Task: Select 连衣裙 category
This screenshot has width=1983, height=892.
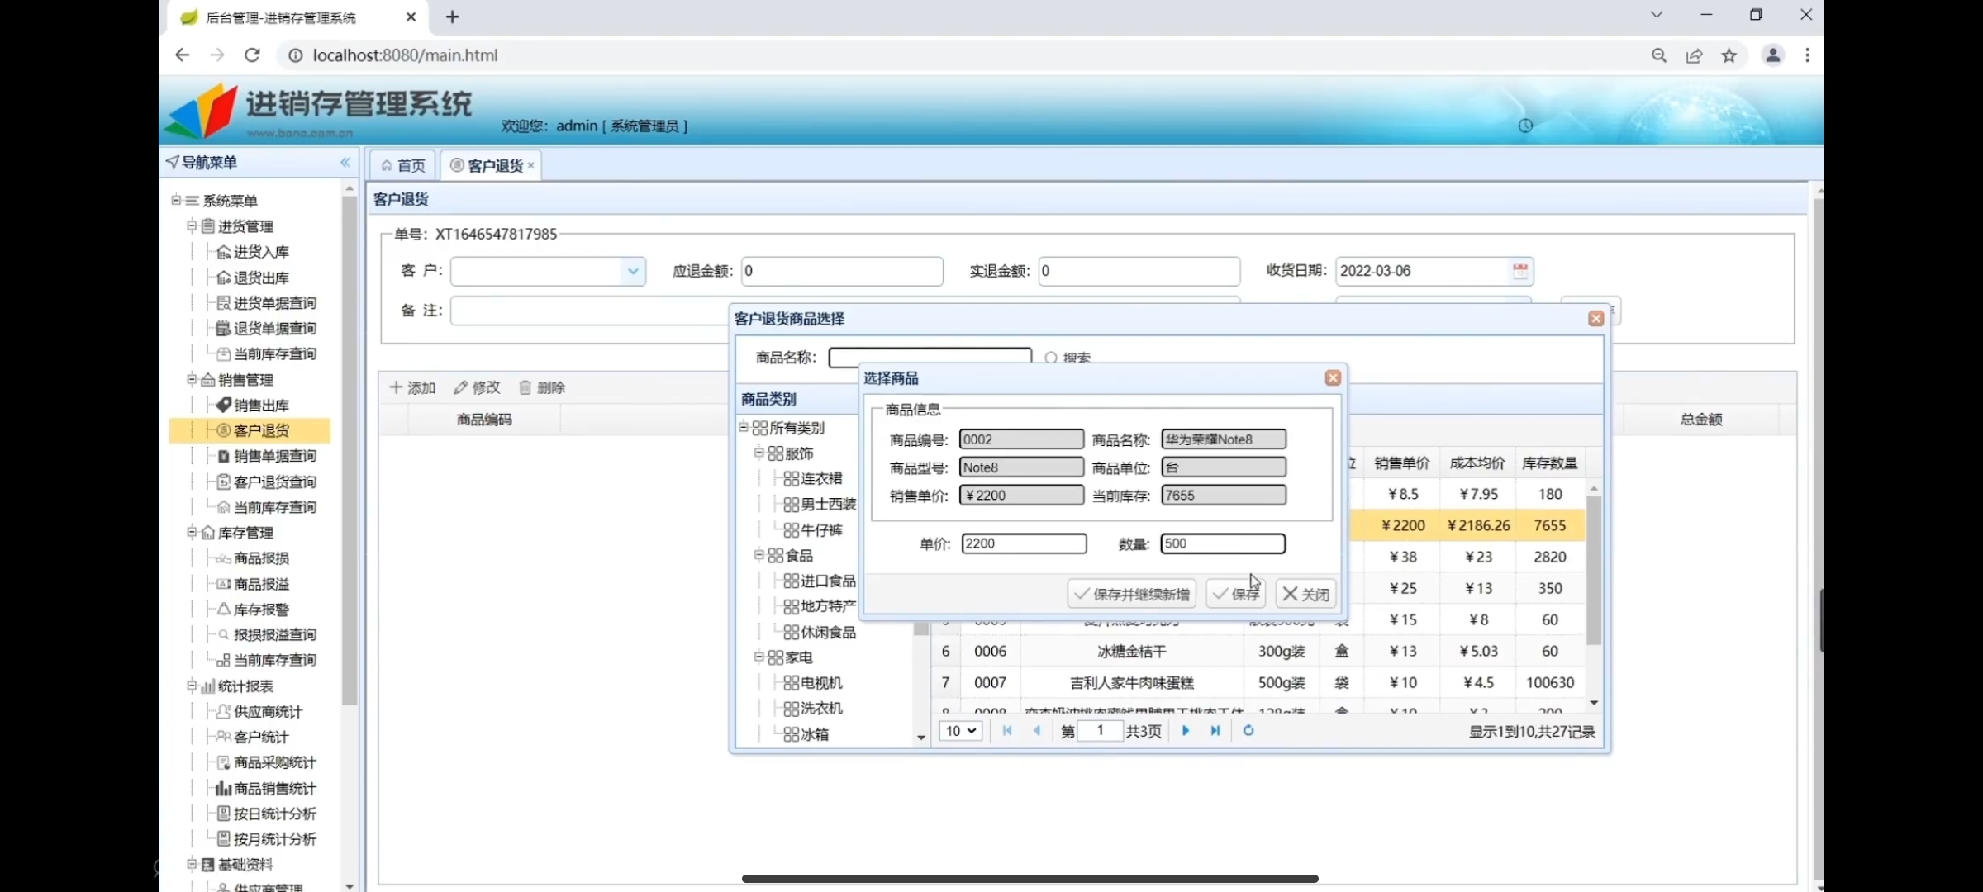Action: tap(821, 478)
